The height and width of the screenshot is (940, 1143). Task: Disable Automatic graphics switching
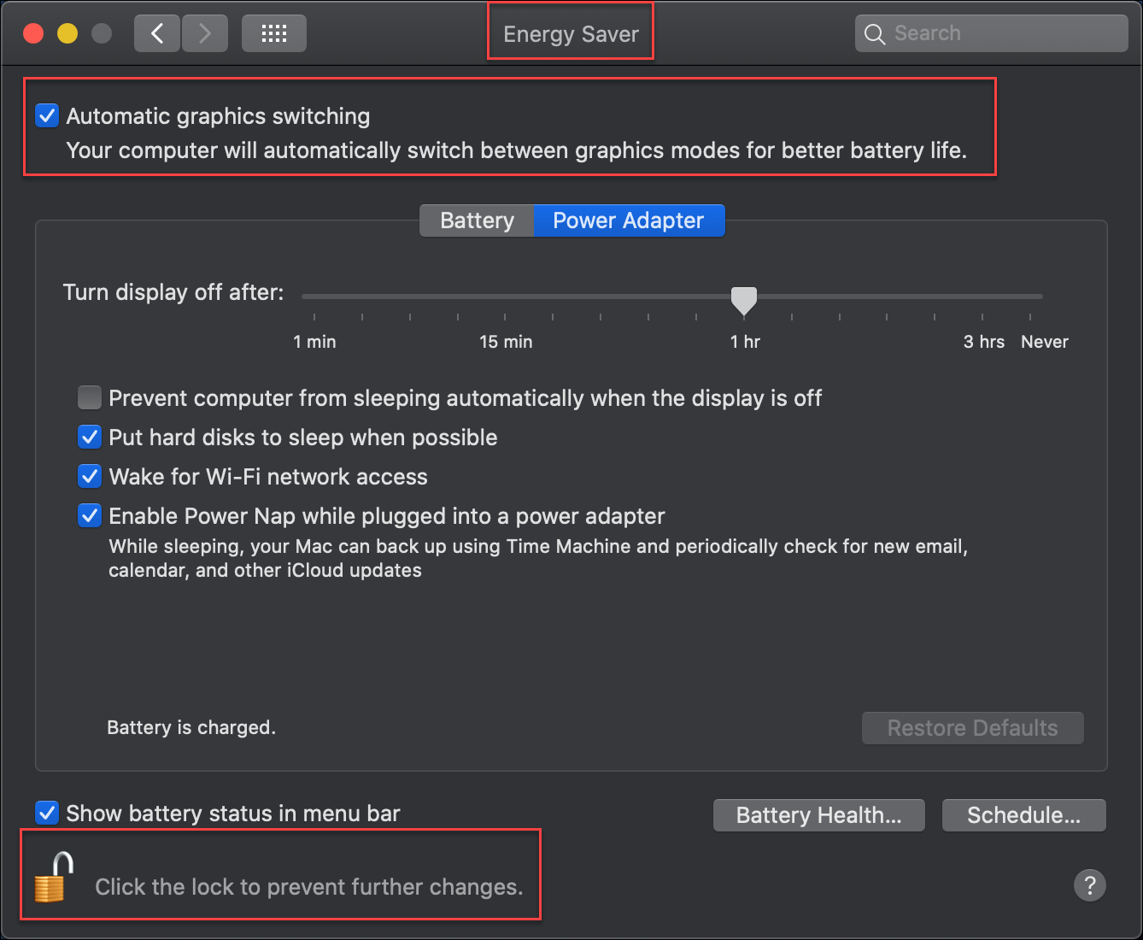point(47,115)
